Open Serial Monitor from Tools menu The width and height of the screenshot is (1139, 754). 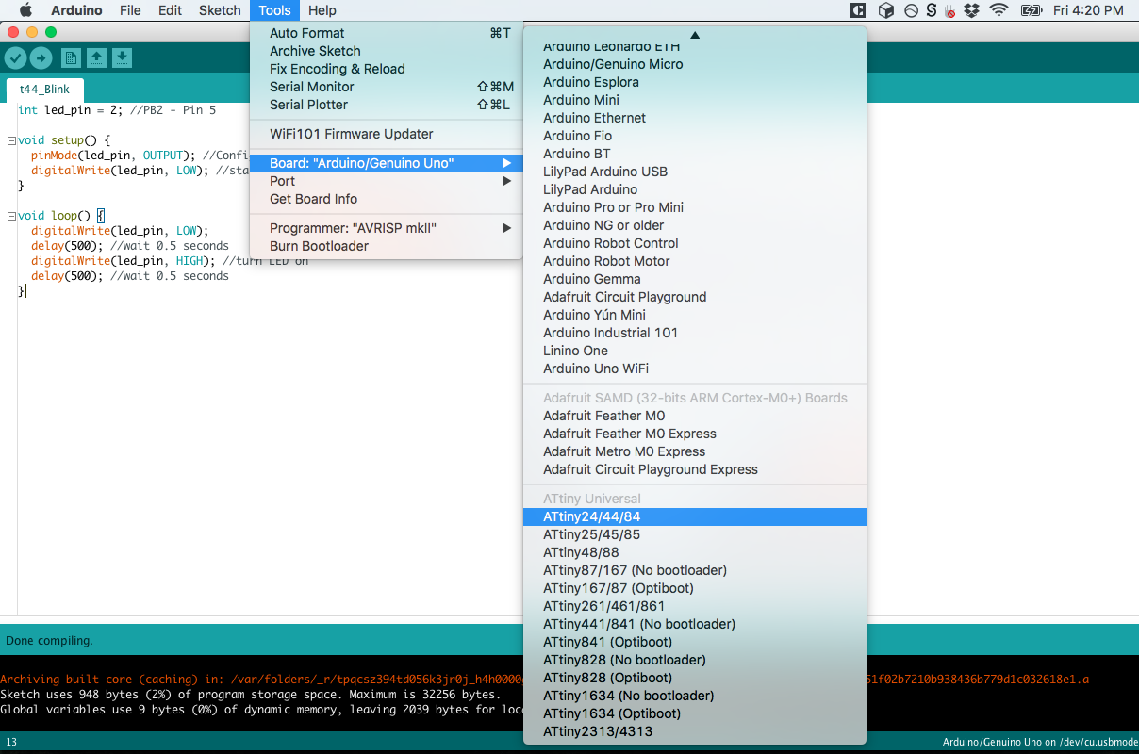387,87
